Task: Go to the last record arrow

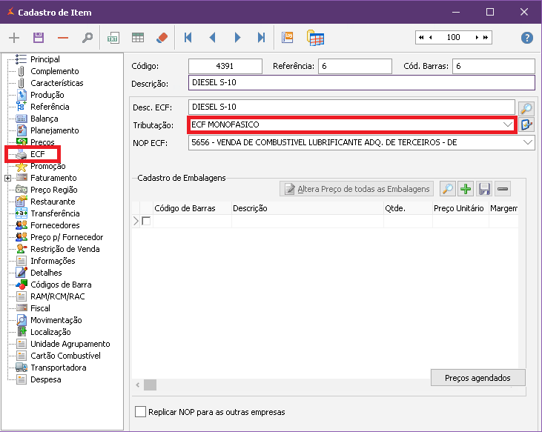Action: coord(261,38)
